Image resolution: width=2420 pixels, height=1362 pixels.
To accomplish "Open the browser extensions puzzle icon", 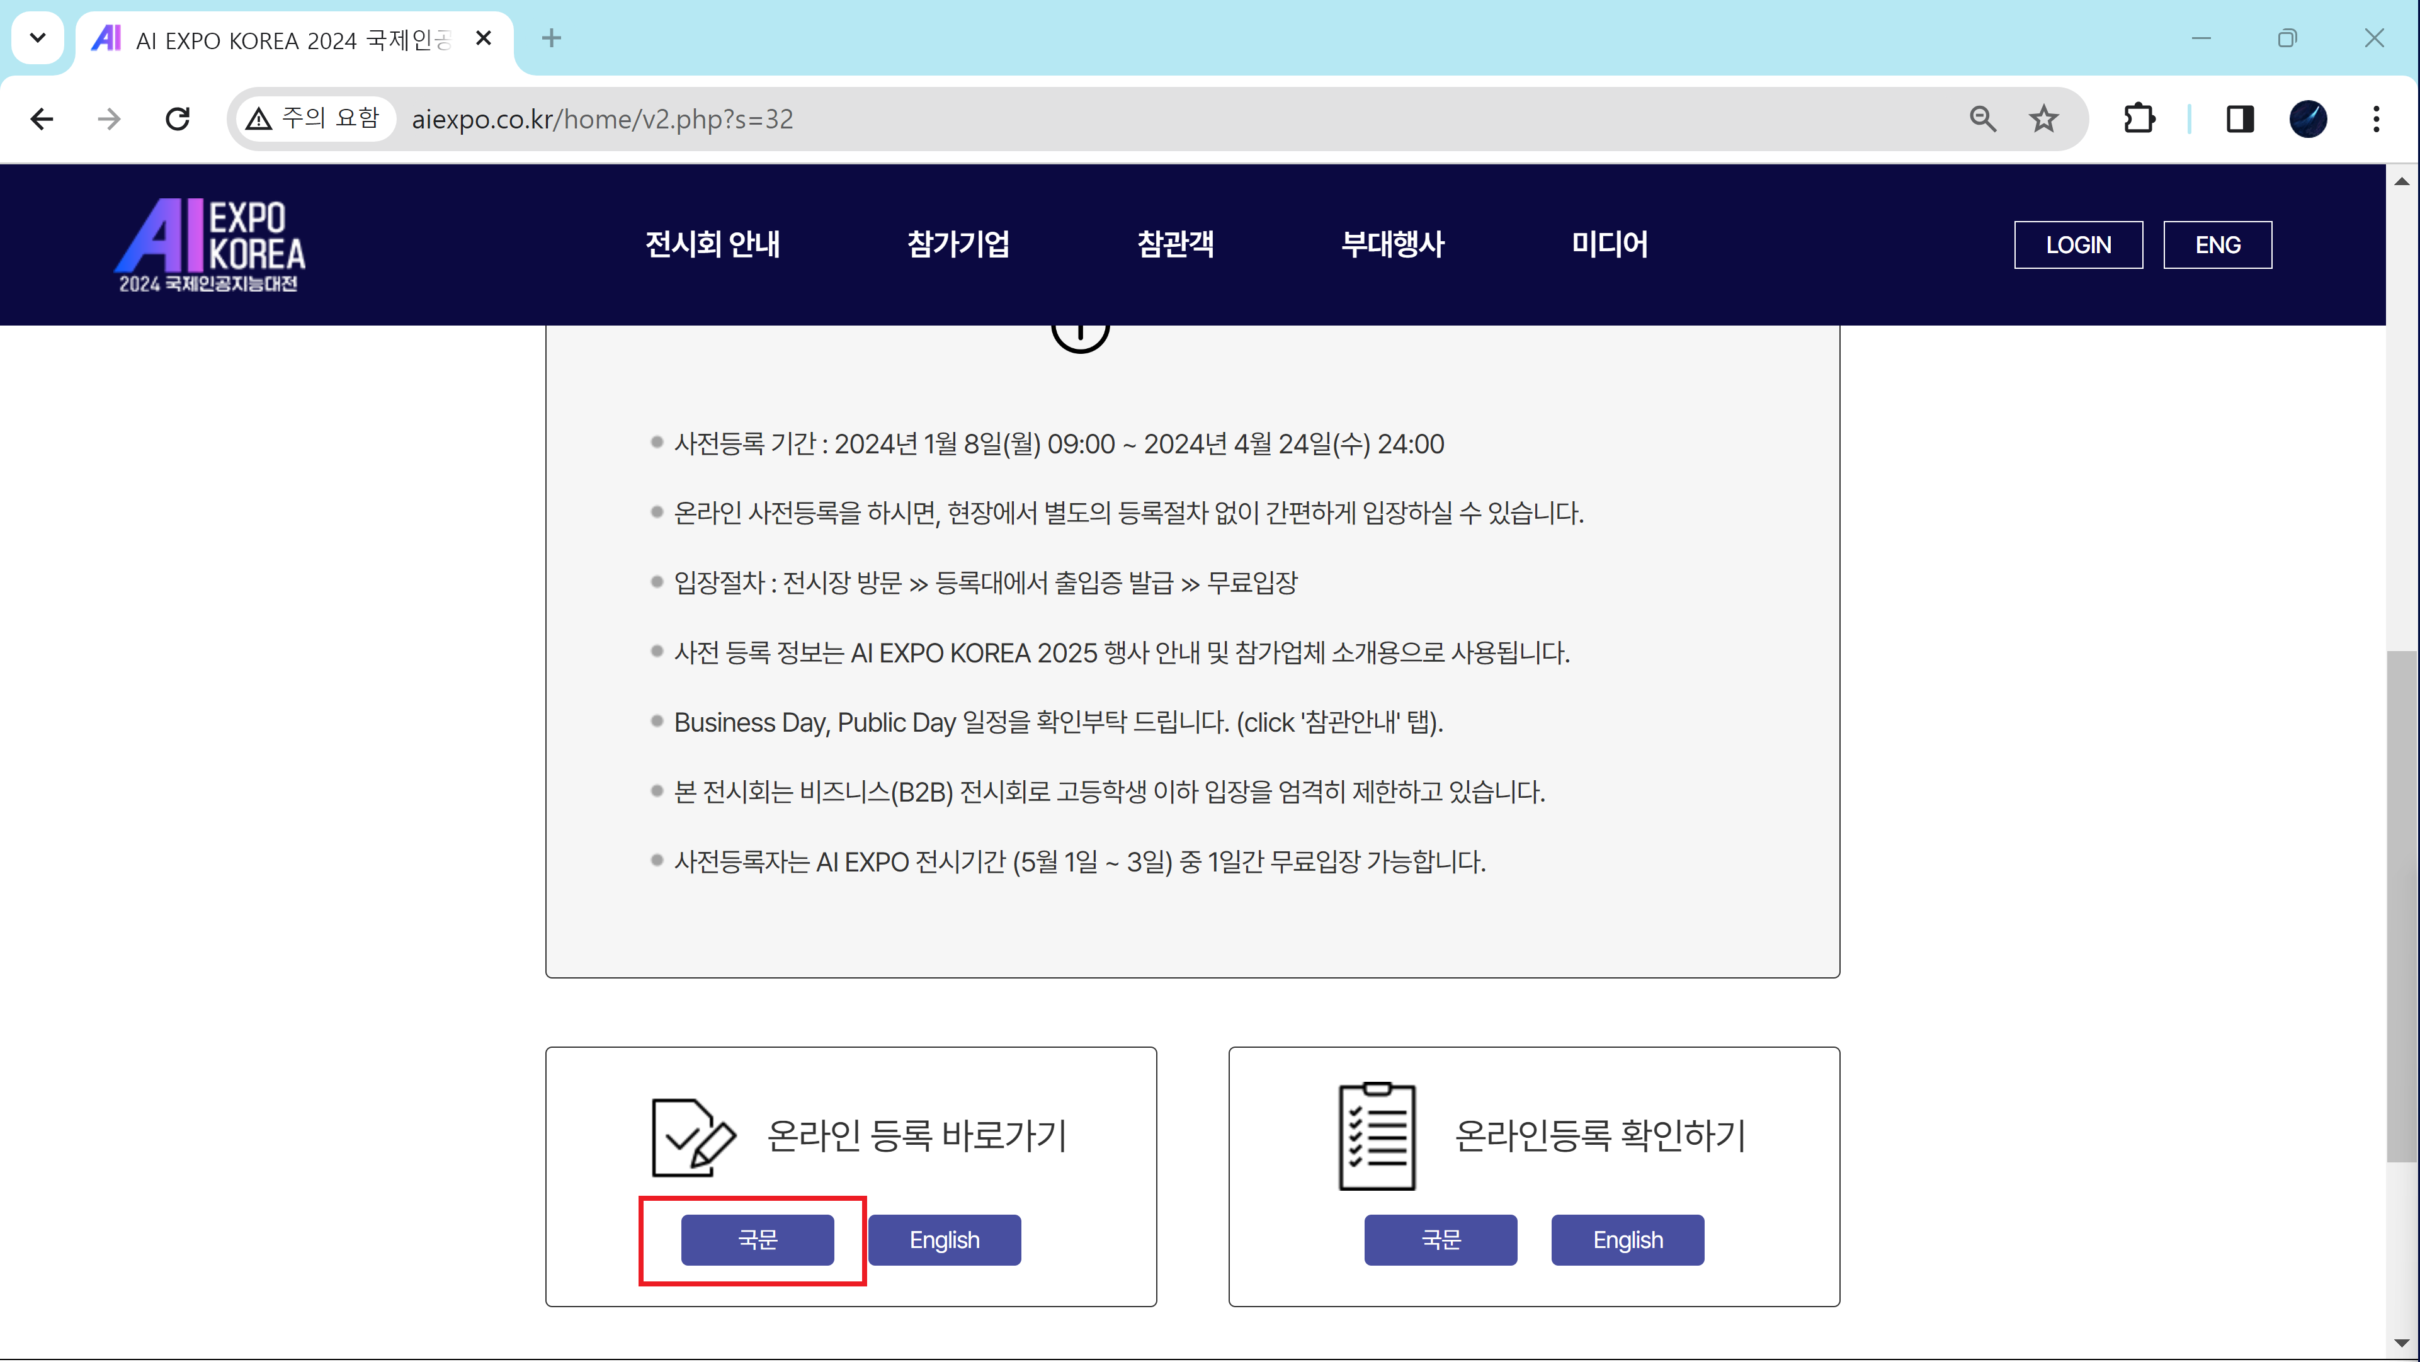I will pos(2139,119).
